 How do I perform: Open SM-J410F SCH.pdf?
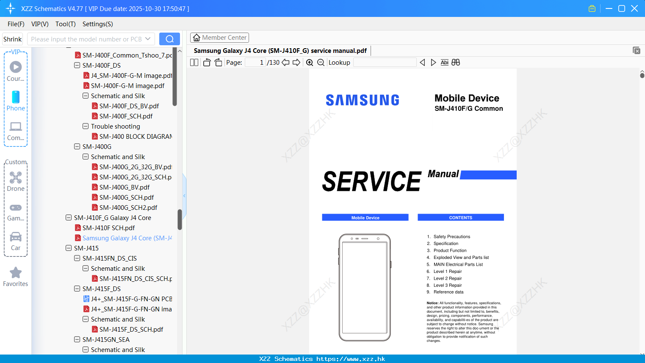pos(108,228)
